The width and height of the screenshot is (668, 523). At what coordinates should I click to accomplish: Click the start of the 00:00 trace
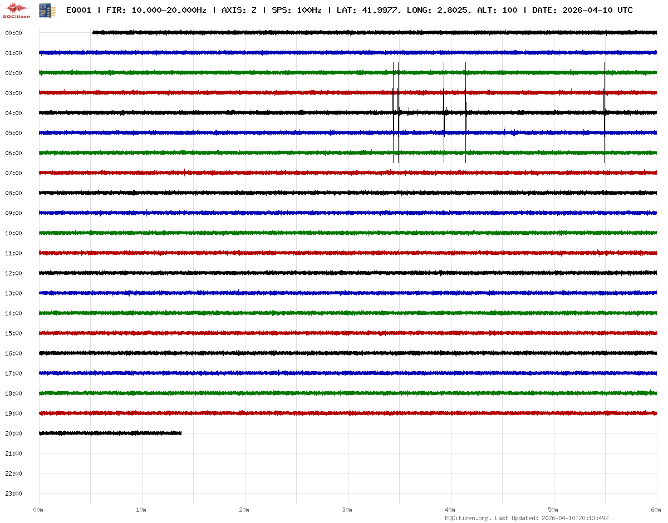(x=93, y=33)
